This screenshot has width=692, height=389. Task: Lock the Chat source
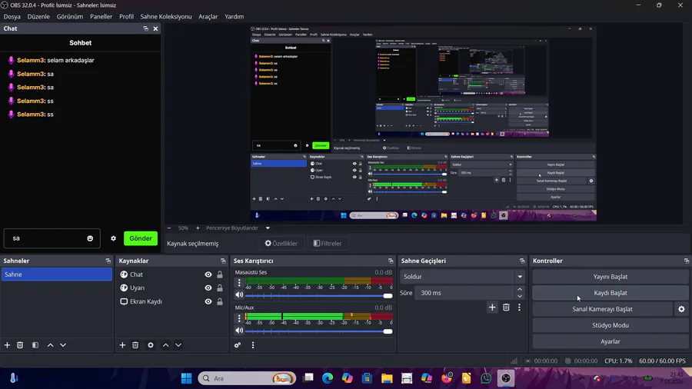[x=220, y=274]
